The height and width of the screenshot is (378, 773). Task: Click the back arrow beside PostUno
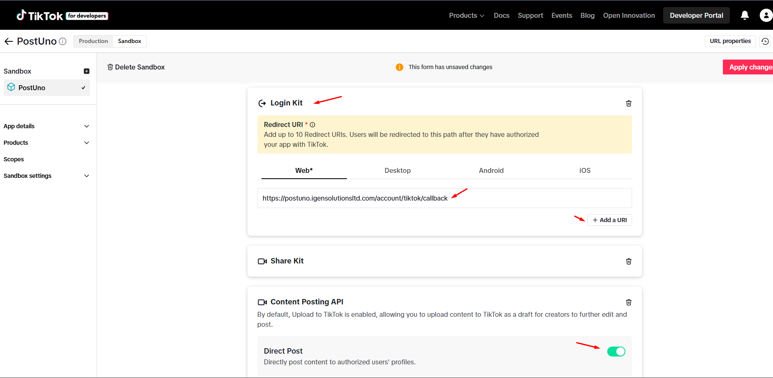point(8,41)
